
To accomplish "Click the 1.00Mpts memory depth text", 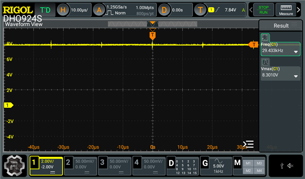I will pyautogui.click(x=145, y=8).
